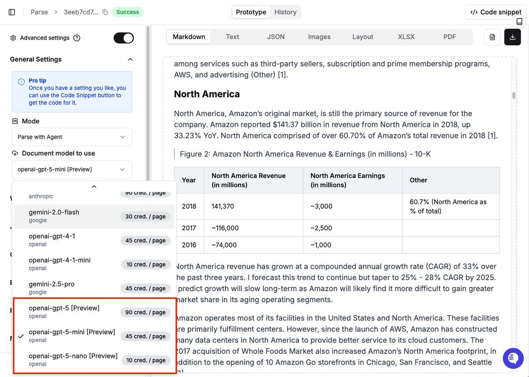This screenshot has width=529, height=377.
Task: Open the Mode dropdown Parse with Agent
Action: (72, 137)
